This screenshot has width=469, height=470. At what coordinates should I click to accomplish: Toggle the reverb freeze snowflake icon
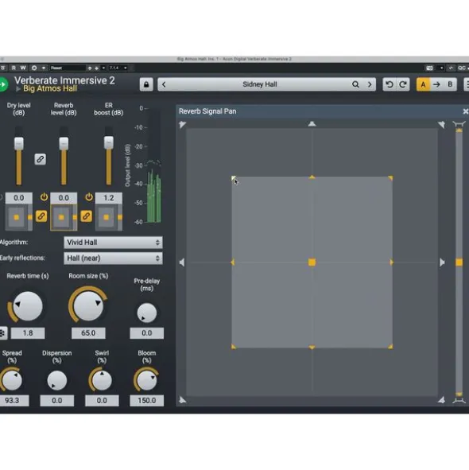click(2, 333)
